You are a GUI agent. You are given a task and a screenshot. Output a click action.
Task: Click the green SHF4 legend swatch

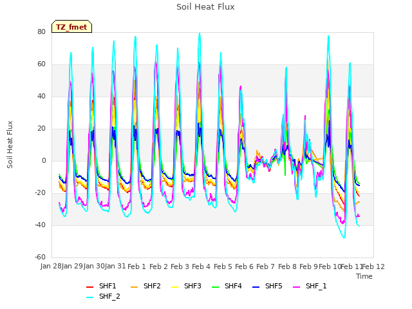tap(216, 287)
